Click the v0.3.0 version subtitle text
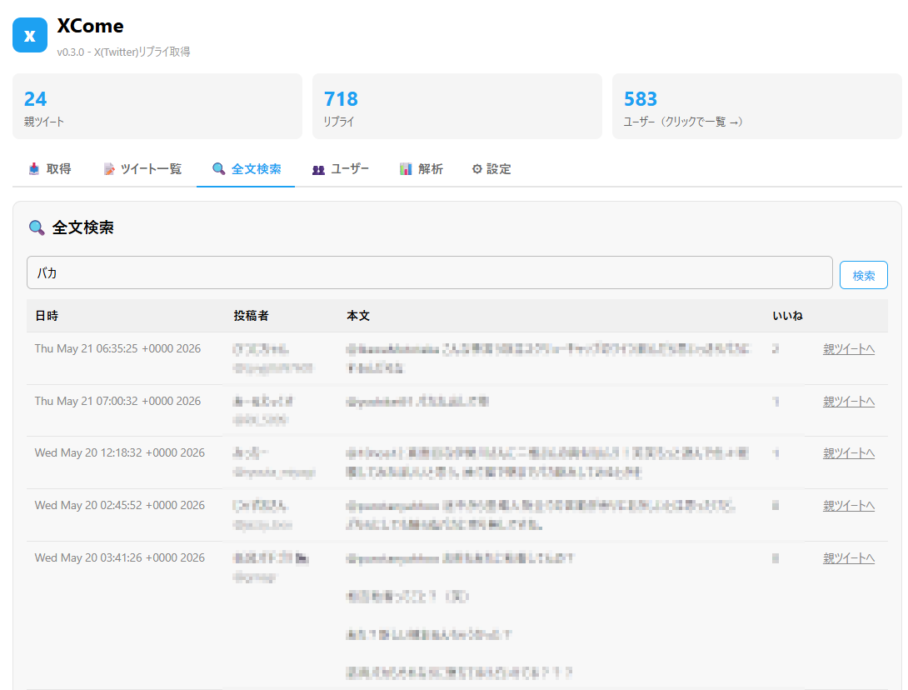The height and width of the screenshot is (690, 908). coord(123,52)
